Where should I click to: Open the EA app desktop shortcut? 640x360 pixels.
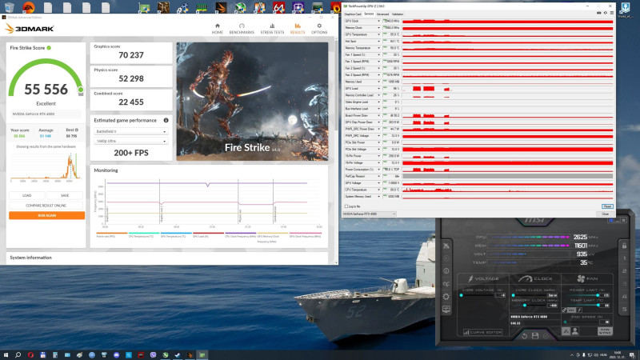click(x=28, y=7)
